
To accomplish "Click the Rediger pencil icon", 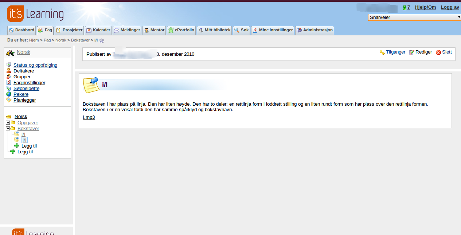I will [412, 52].
